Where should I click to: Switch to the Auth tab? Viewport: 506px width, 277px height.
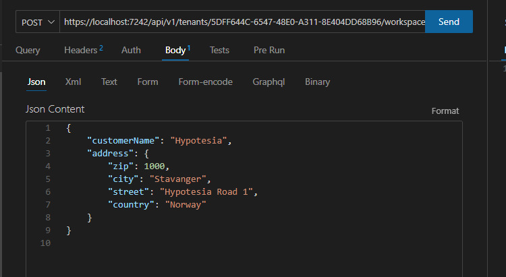pyautogui.click(x=131, y=50)
